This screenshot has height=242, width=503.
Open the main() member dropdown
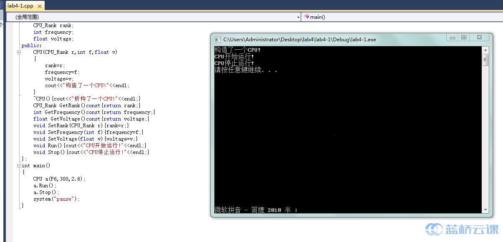401,17
